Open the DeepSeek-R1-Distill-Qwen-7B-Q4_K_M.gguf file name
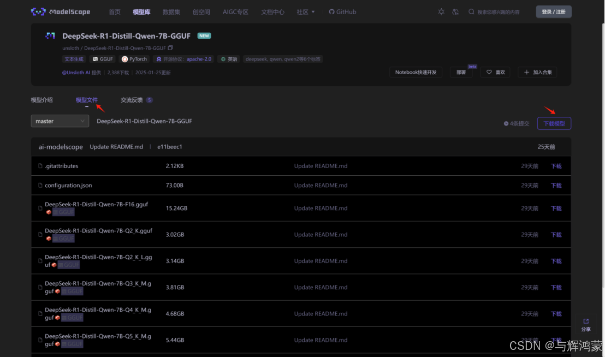The width and height of the screenshot is (605, 357). 98,314
